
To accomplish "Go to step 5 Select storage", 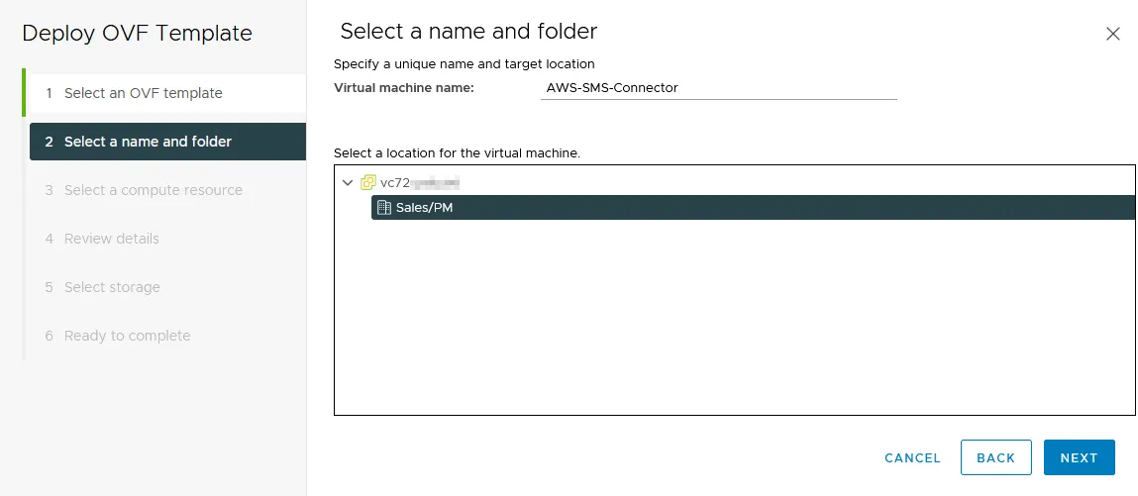I will click(x=112, y=287).
